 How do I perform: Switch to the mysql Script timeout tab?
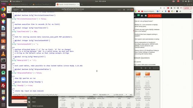(x=68, y=4)
